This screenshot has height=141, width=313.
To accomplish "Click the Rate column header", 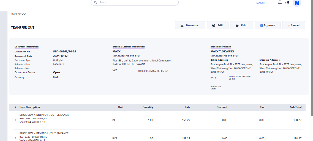I will (x=187, y=107).
